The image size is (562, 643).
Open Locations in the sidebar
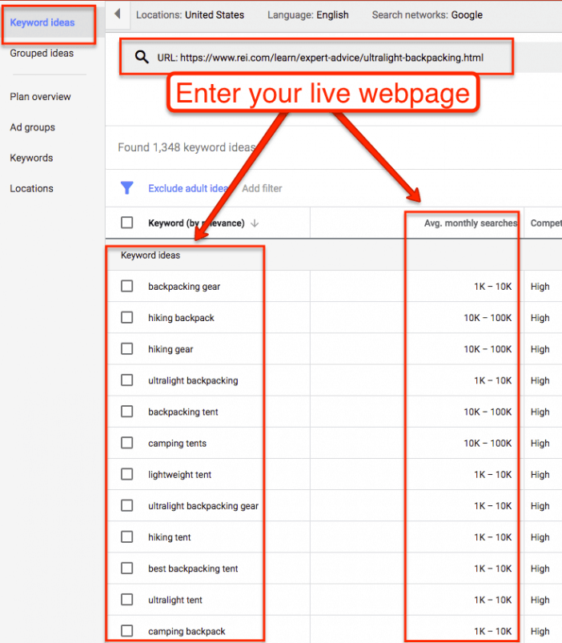point(31,189)
